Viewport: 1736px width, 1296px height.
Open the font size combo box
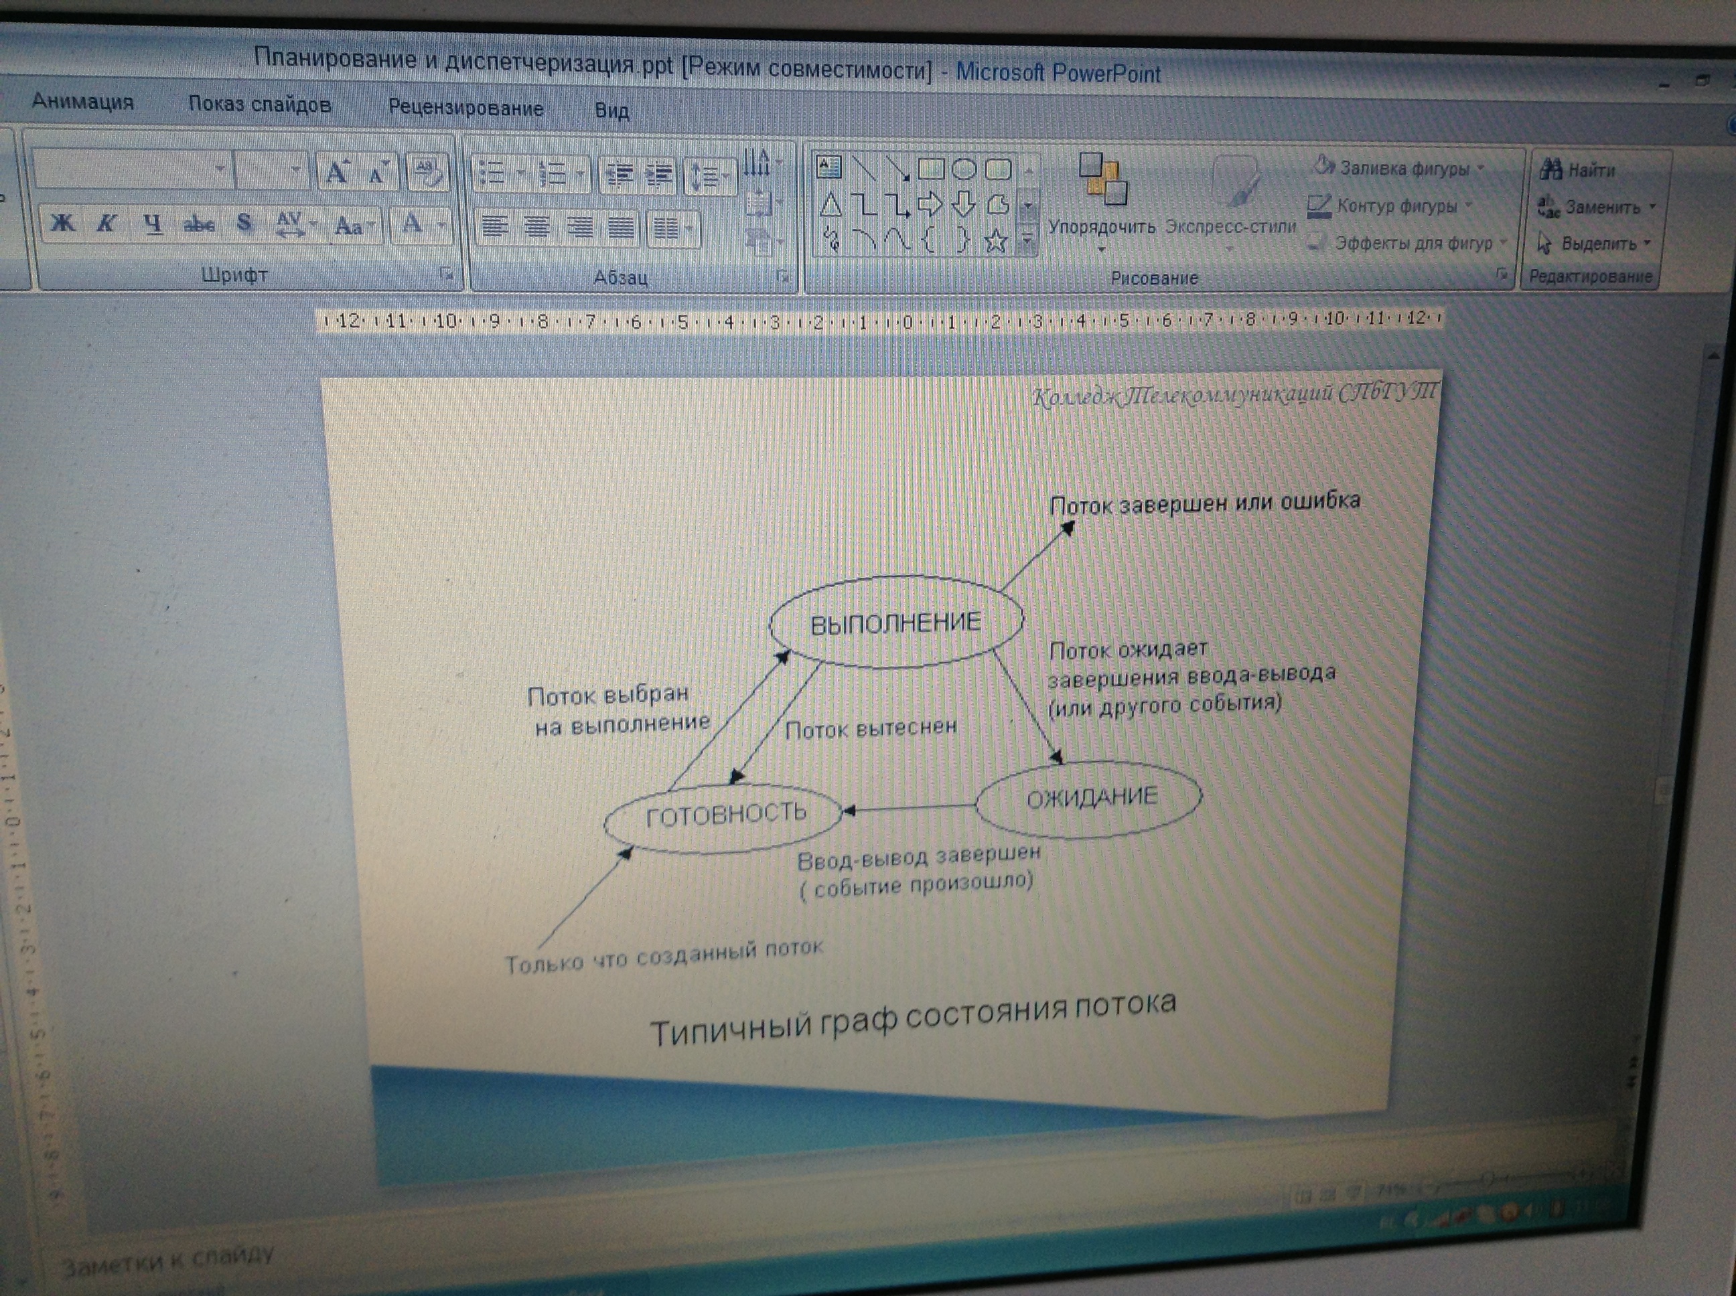(x=271, y=169)
